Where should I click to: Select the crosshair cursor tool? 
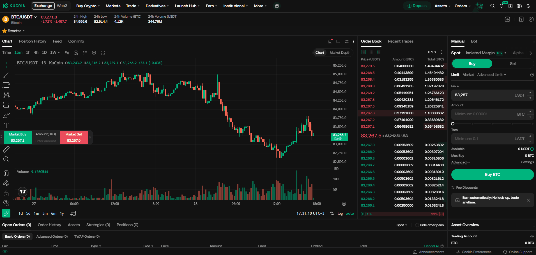(6, 65)
